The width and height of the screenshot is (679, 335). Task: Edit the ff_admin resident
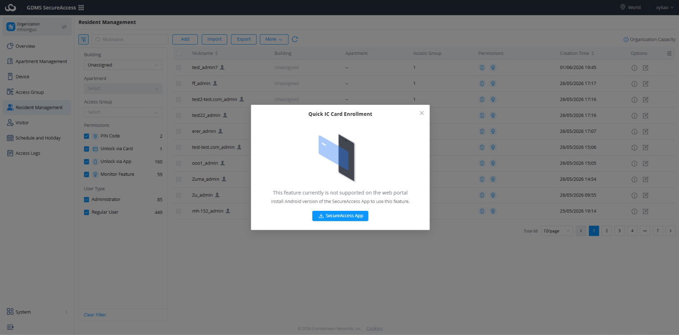(x=646, y=84)
